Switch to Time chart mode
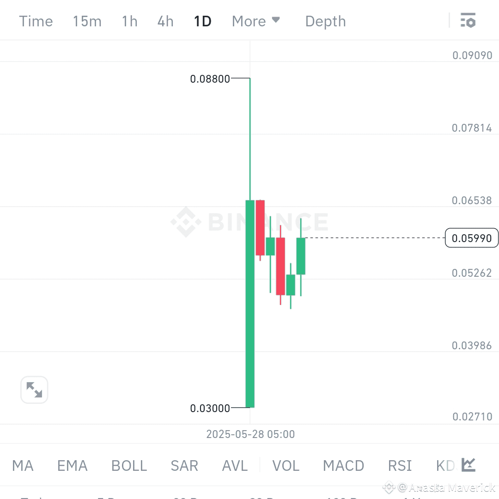Image resolution: width=499 pixels, height=499 pixels. [36, 21]
